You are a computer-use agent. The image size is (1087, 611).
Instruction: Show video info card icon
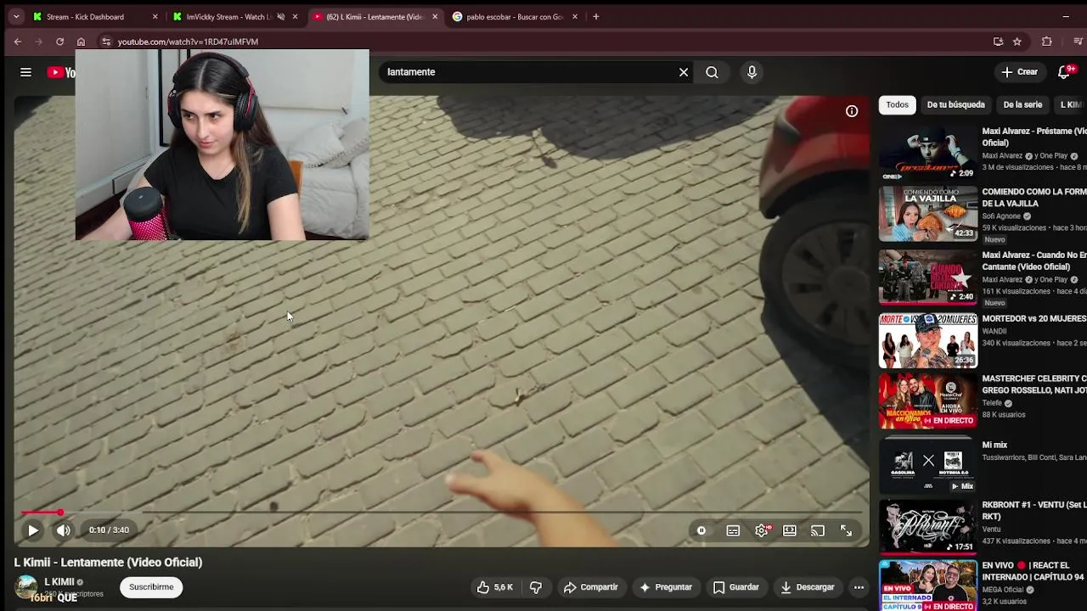(852, 111)
